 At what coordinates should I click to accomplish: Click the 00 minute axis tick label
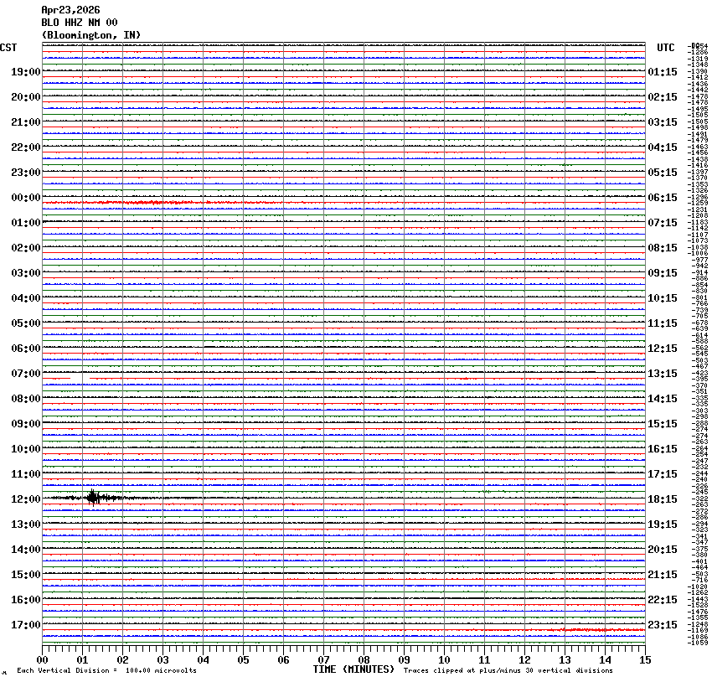pos(42,660)
